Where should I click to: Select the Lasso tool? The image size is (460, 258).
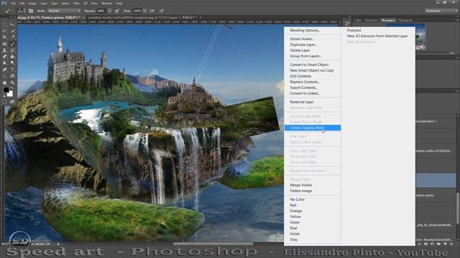click(x=4, y=31)
